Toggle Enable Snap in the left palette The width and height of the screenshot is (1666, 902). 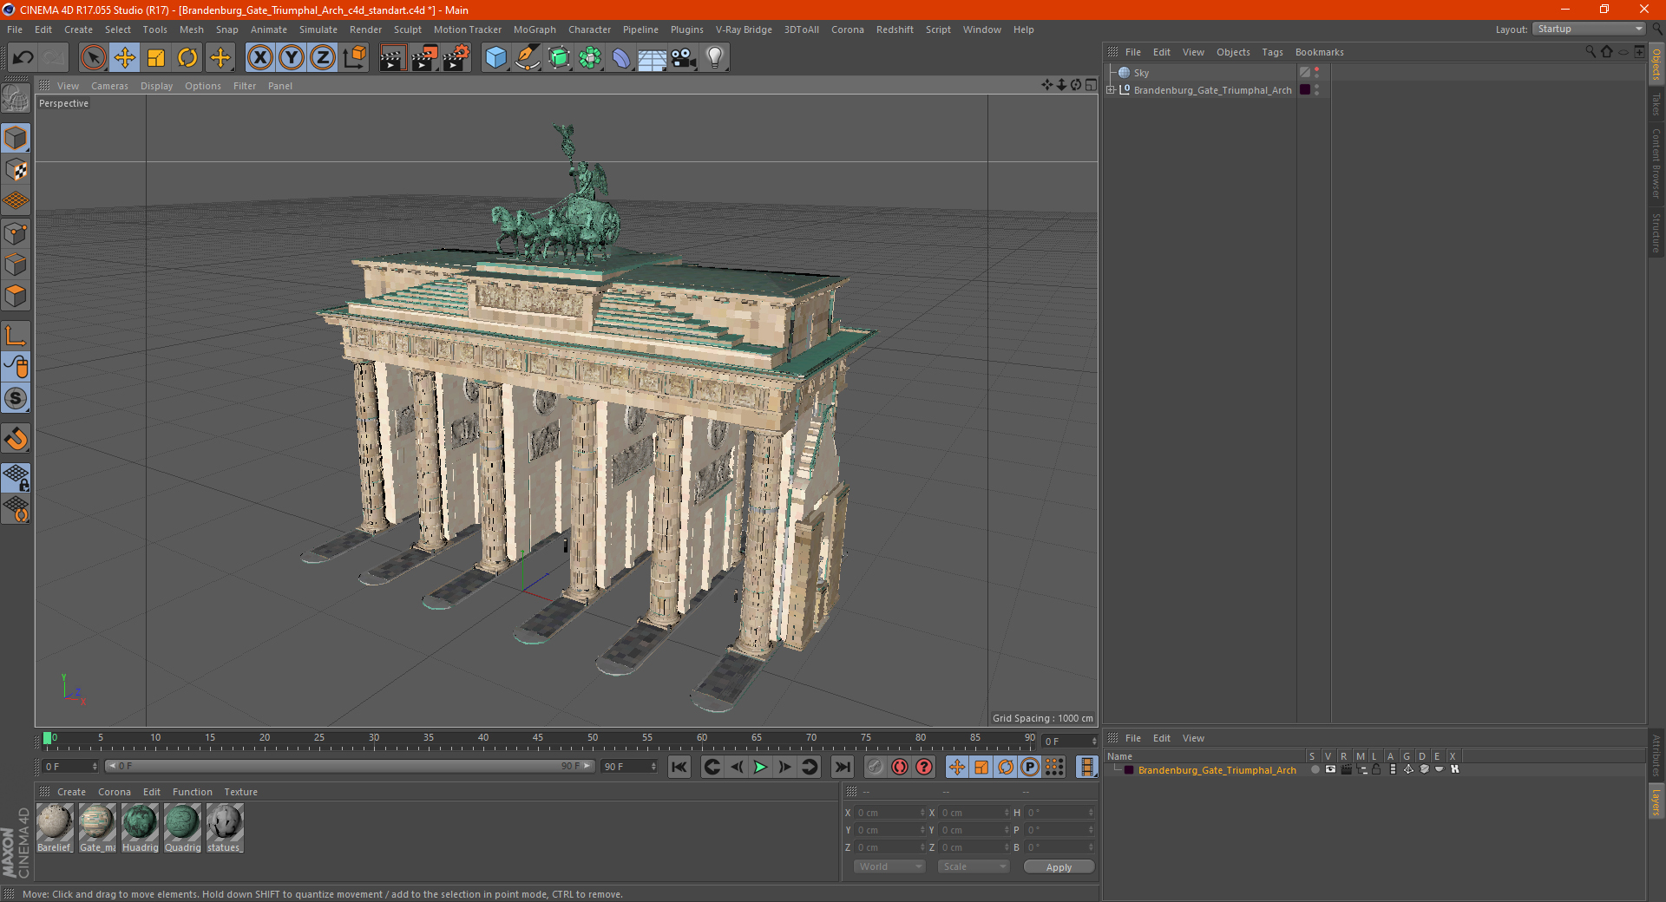16,399
